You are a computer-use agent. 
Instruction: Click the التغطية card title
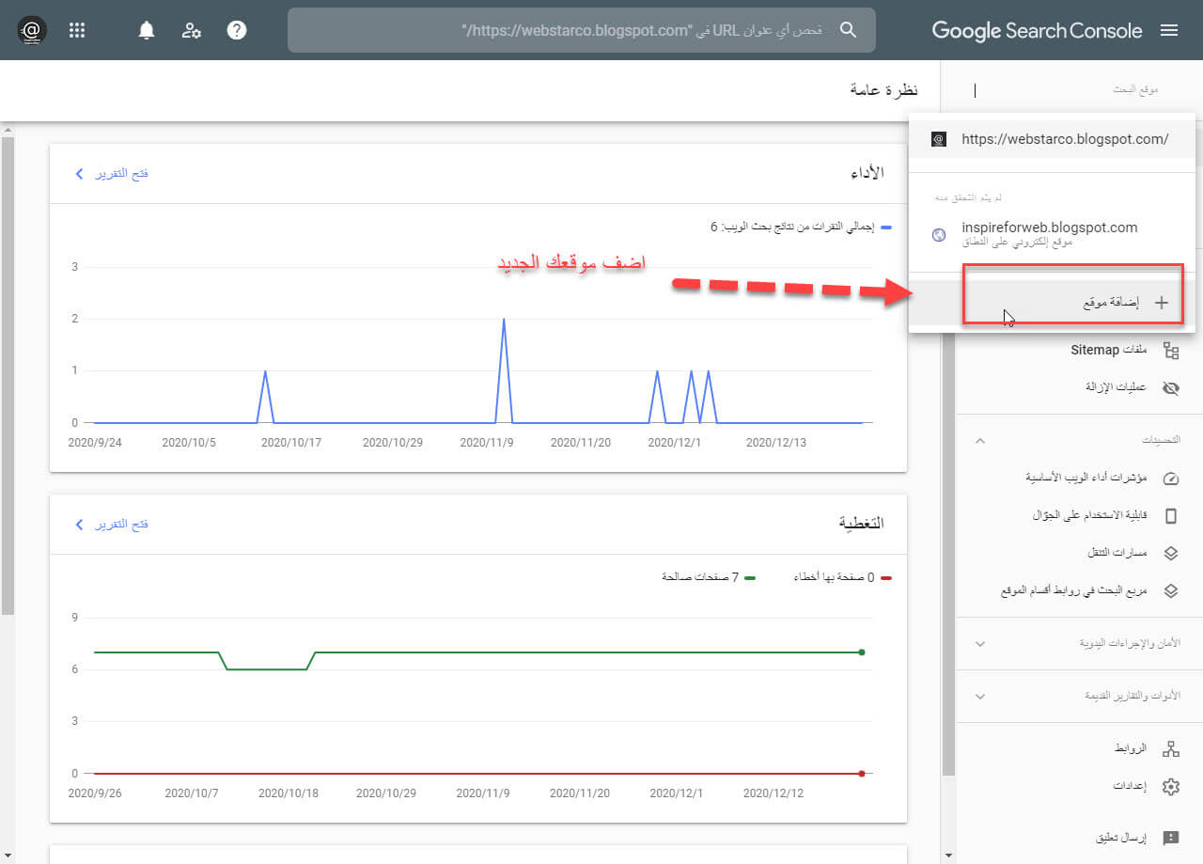pos(861,523)
